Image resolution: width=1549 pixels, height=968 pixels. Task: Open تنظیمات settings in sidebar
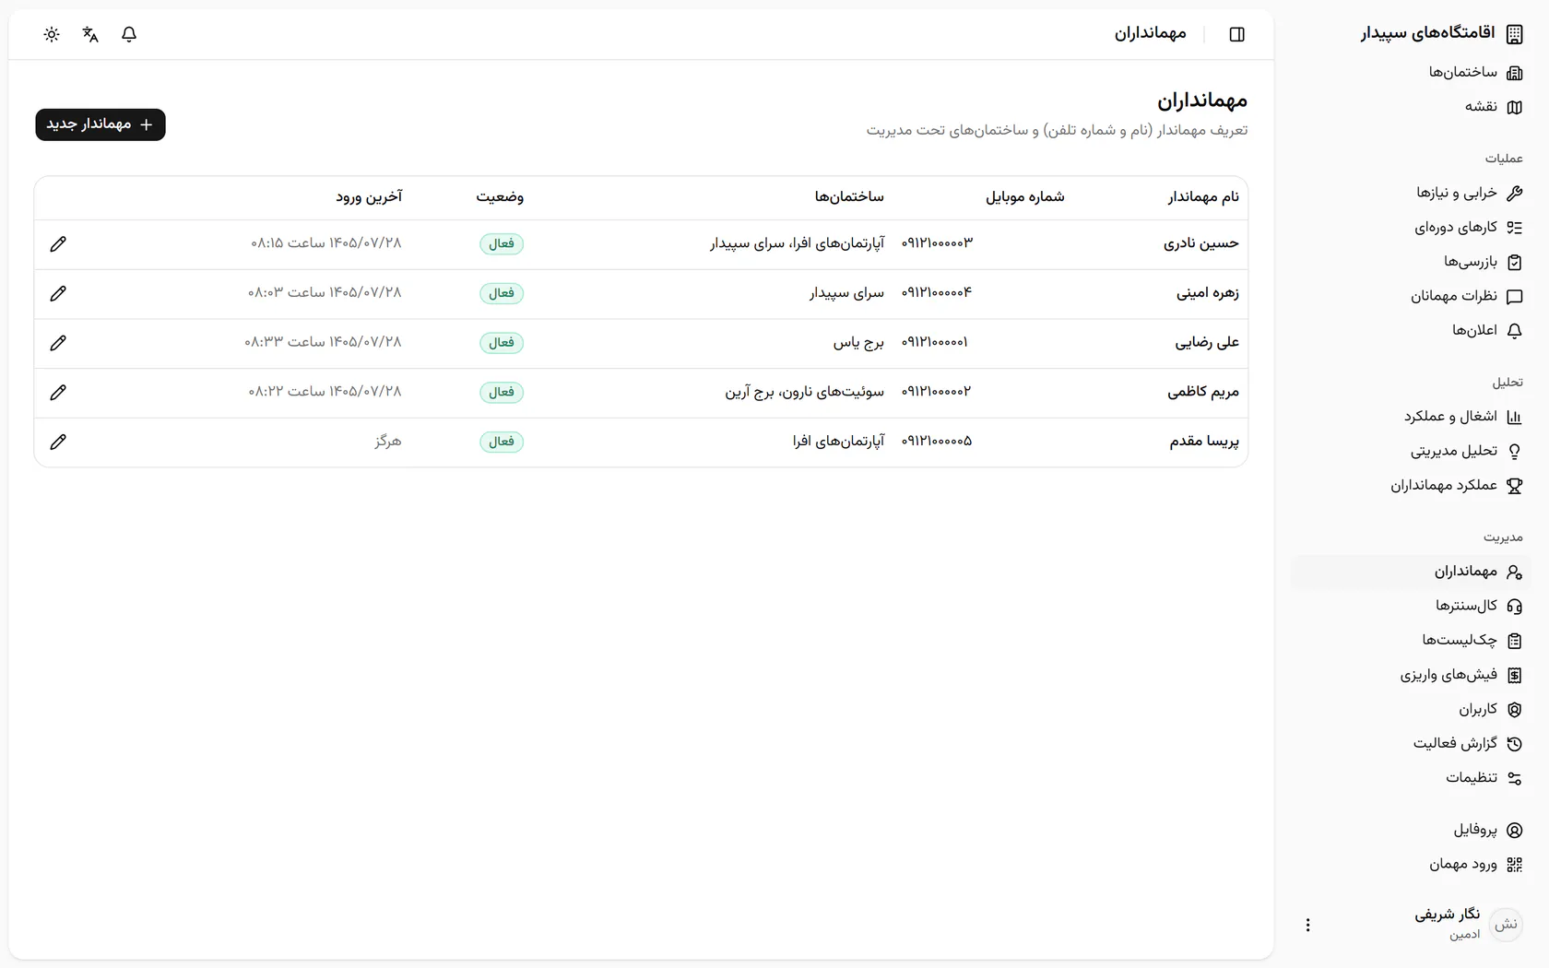tap(1411, 778)
